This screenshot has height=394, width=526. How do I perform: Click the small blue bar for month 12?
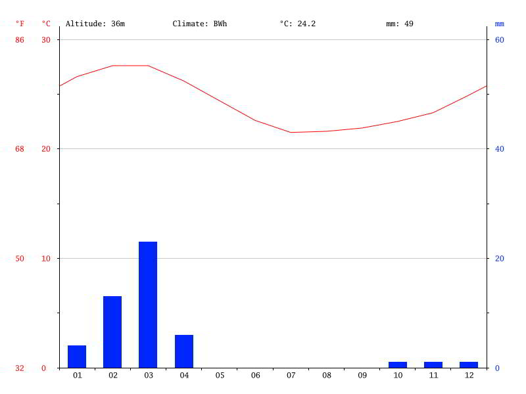(x=469, y=364)
